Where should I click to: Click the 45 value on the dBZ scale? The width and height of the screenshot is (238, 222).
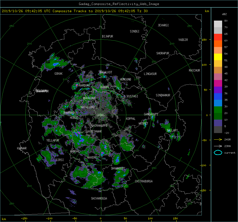226,73
